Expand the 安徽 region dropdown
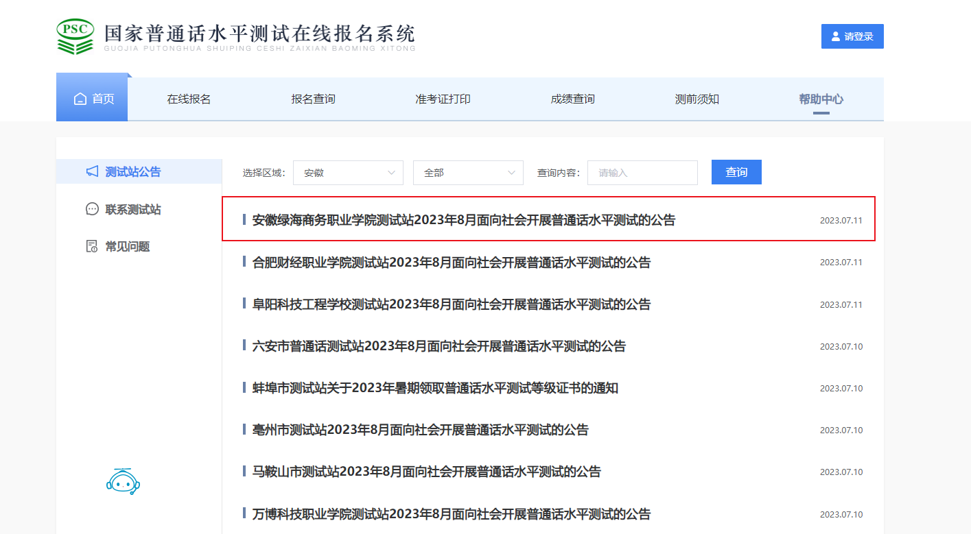Image resolution: width=971 pixels, height=534 pixels. tap(348, 173)
